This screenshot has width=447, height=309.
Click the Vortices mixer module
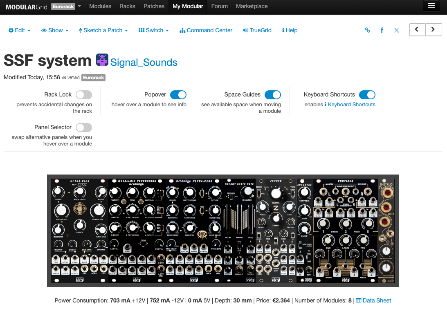pos(346,231)
